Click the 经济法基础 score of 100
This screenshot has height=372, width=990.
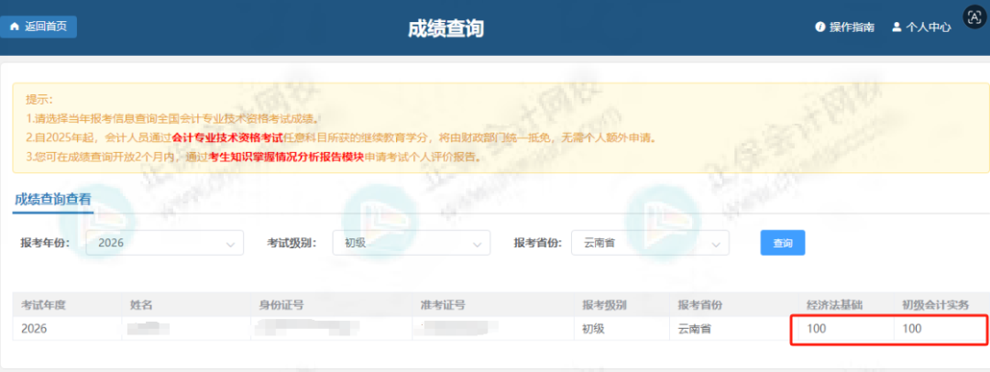tap(815, 329)
